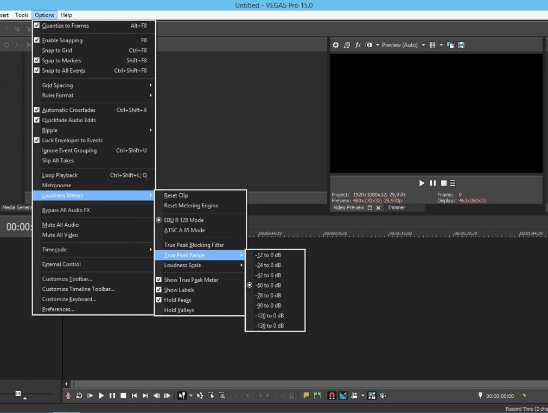
Task: Expand the Loudness Scale submenu
Action: click(200, 265)
